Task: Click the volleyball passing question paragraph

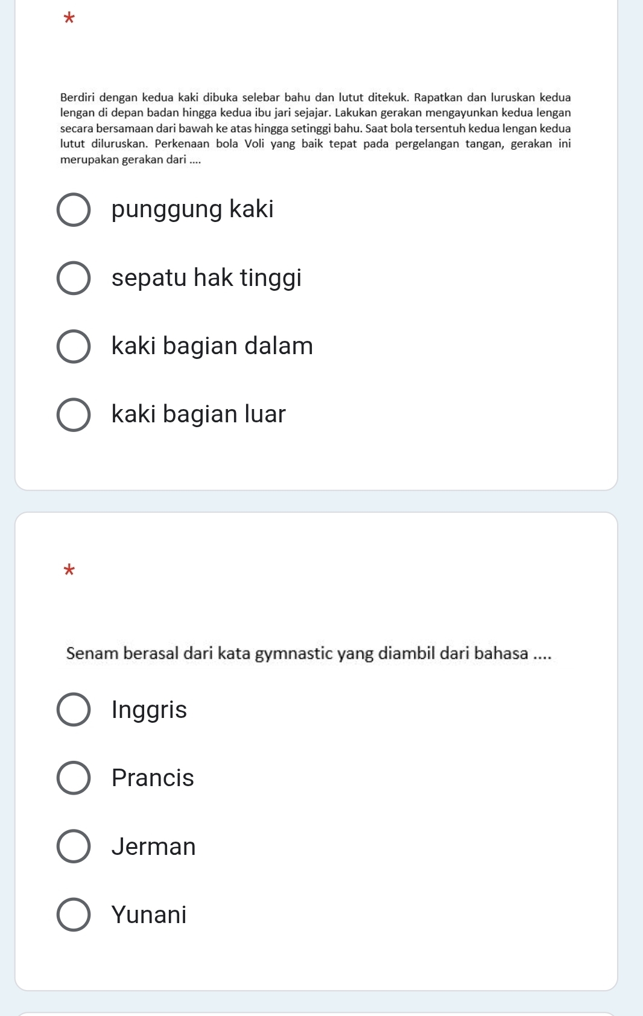Action: (x=315, y=128)
